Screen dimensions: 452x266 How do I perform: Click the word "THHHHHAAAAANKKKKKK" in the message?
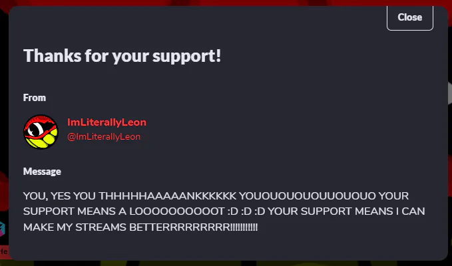[x=168, y=196]
